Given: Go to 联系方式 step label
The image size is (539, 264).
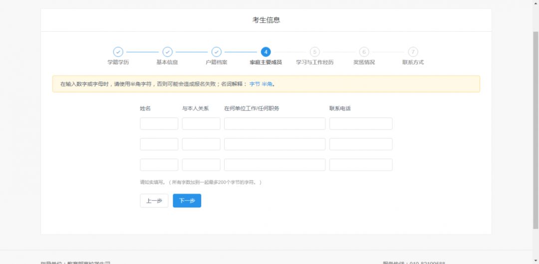Looking at the screenshot, I should pyautogui.click(x=413, y=62).
